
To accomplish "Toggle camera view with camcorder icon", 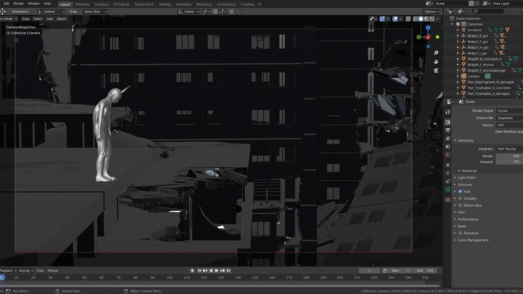I will [x=436, y=71].
